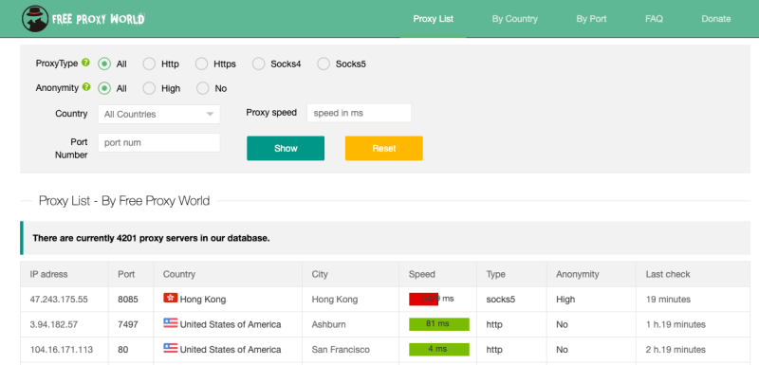Select the Https proxy type radio
Screen dimensions: 759x365
(201, 64)
